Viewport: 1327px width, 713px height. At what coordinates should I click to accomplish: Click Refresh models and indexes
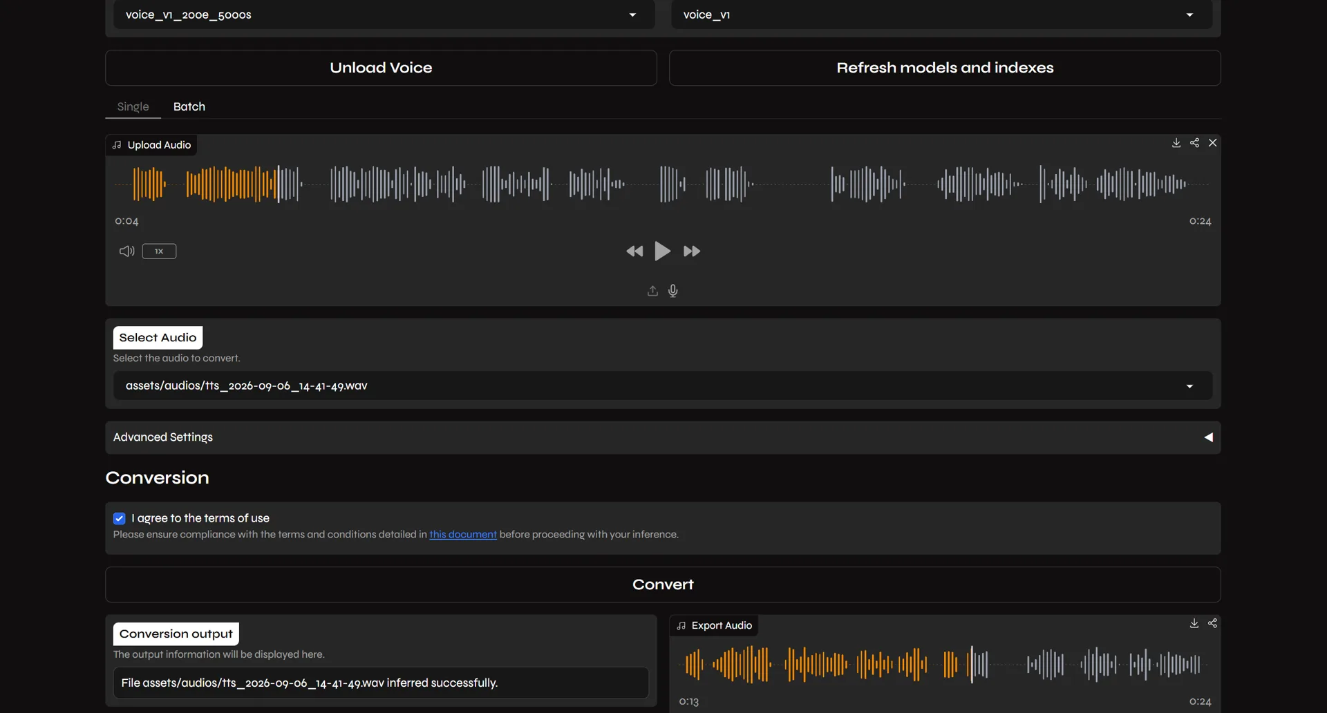pyautogui.click(x=945, y=68)
